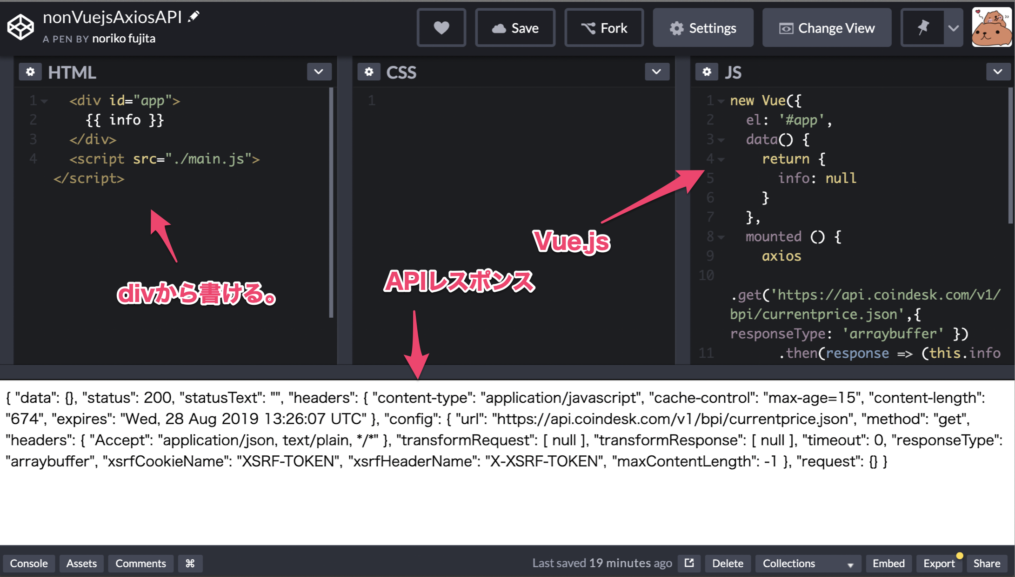The image size is (1015, 577).
Task: Click the .then(response line in JS
Action: point(889,353)
